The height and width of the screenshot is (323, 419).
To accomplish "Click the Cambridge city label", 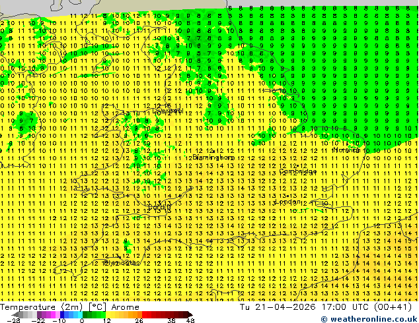I will 297,171.
